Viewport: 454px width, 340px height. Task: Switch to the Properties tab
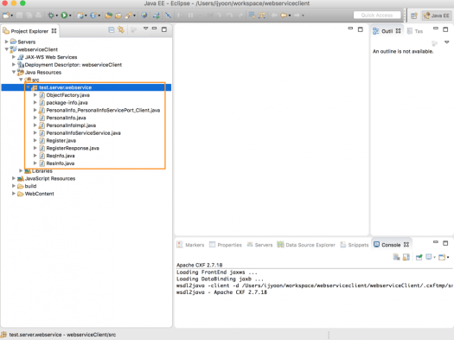(x=226, y=245)
